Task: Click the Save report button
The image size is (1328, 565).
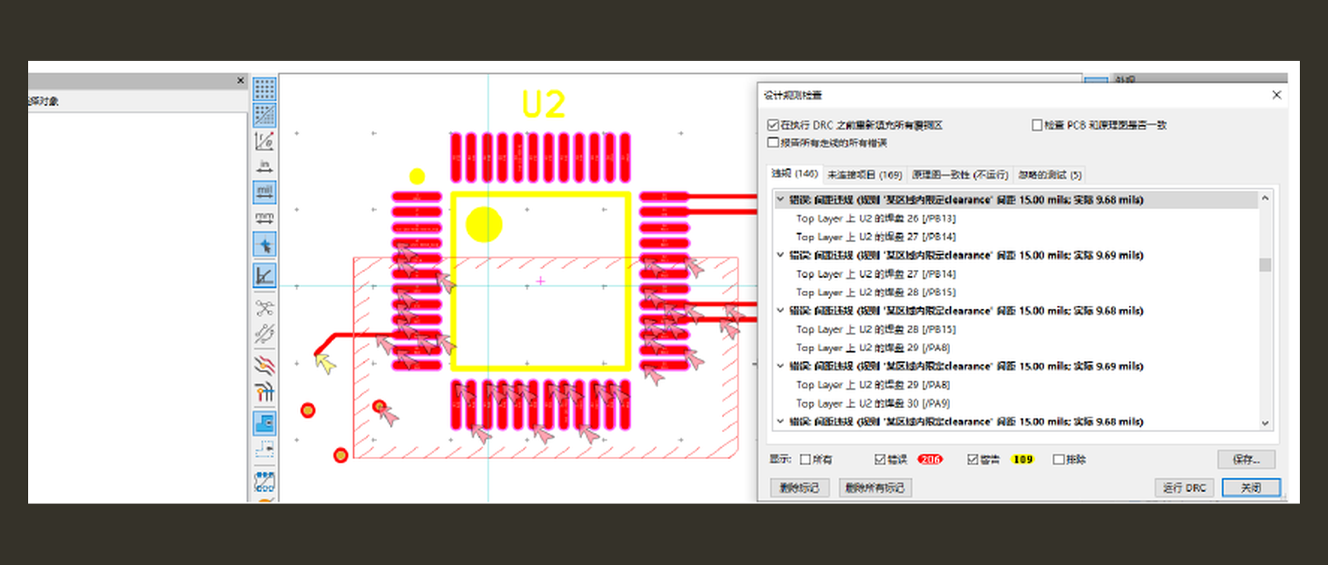Action: [1246, 459]
